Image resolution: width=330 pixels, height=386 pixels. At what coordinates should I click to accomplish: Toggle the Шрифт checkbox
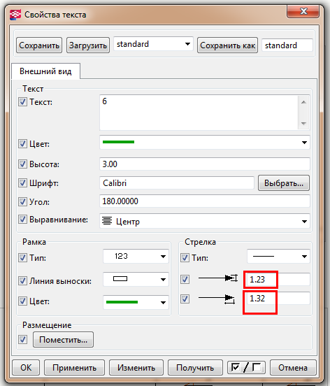click(x=22, y=183)
